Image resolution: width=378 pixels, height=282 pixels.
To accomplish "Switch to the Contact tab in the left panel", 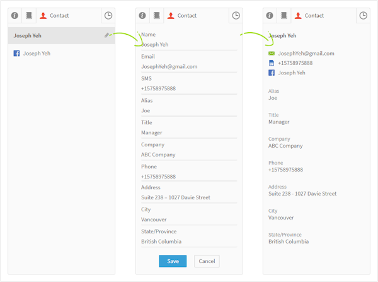I will (54, 15).
